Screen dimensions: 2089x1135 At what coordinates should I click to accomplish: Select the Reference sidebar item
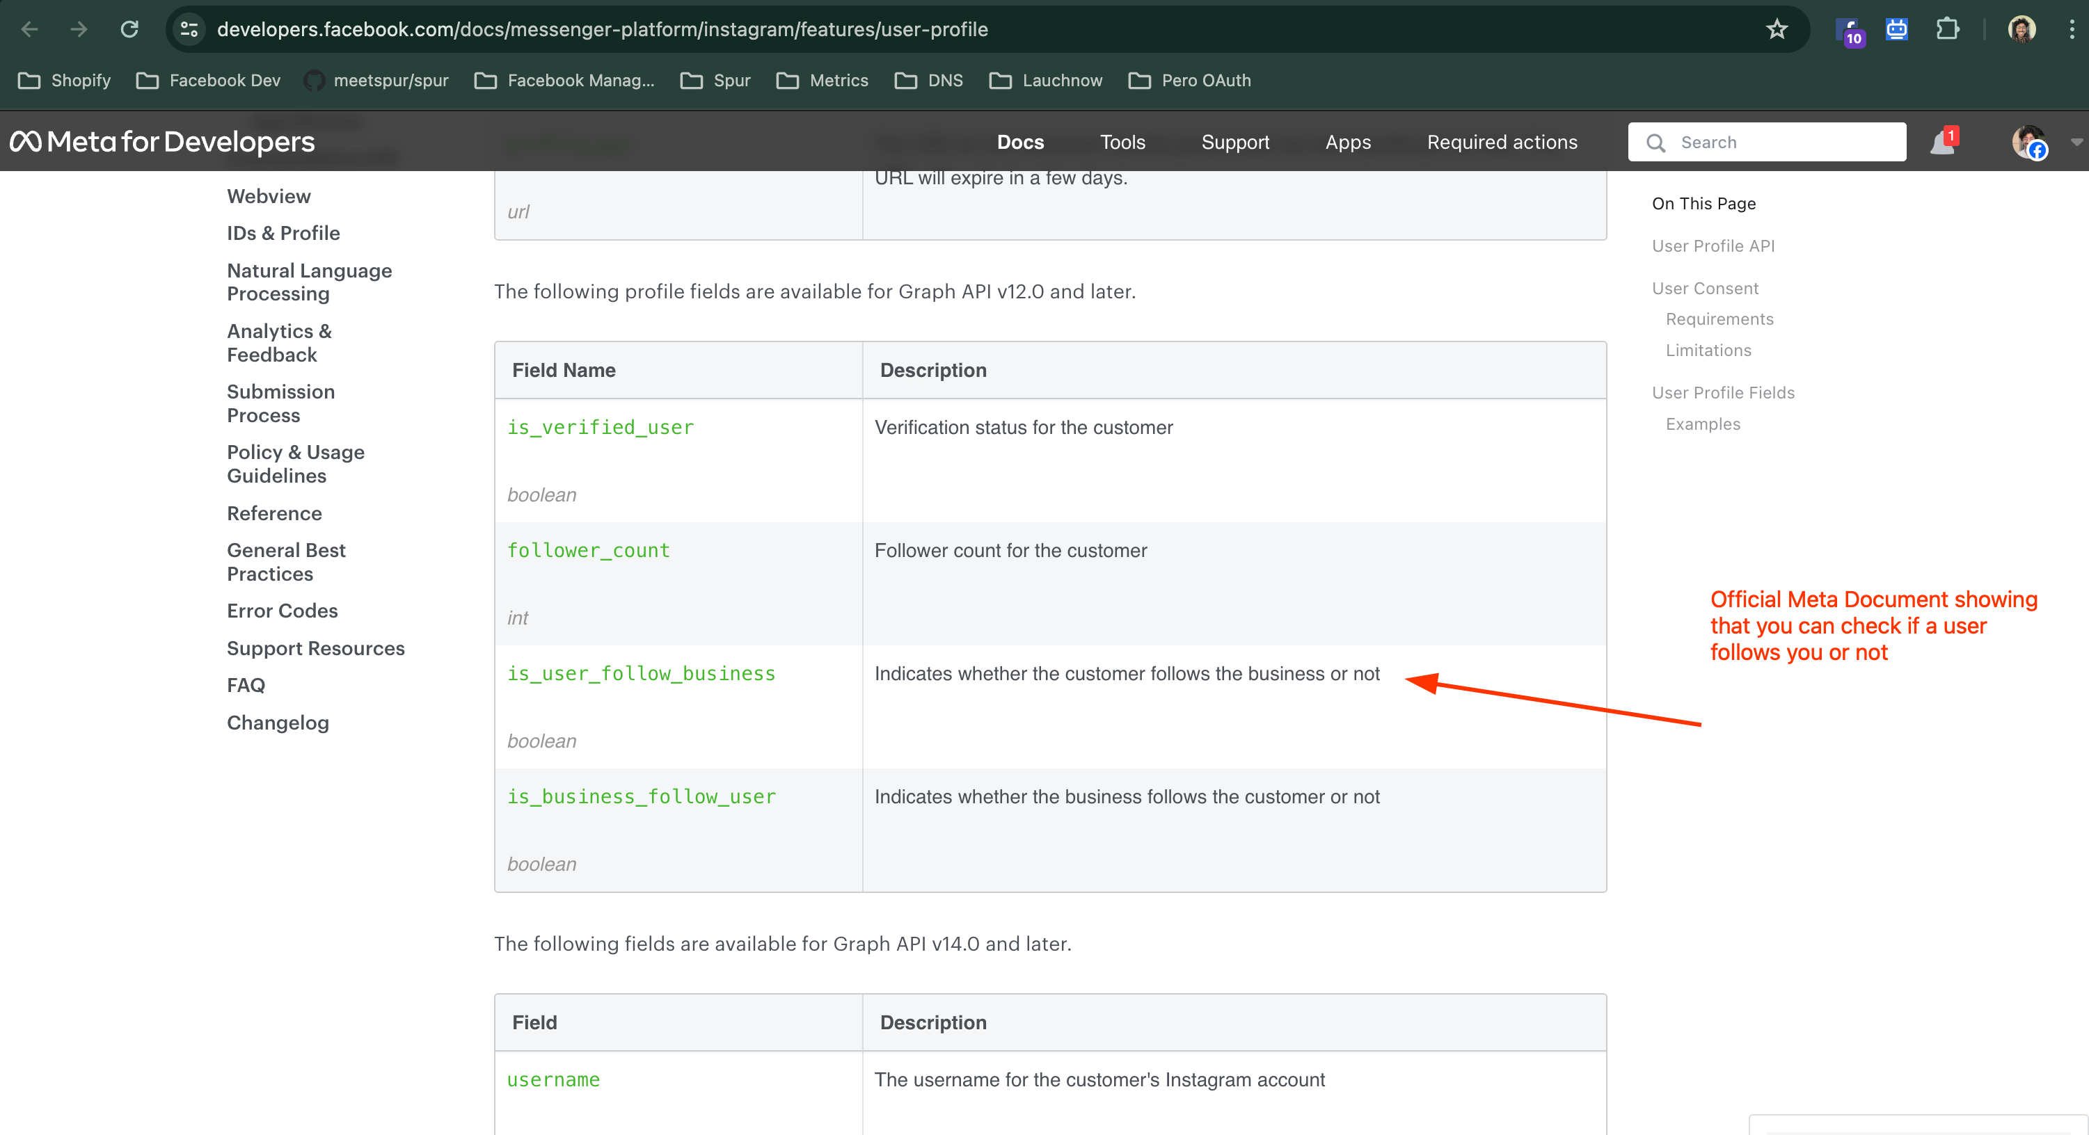pos(276,513)
